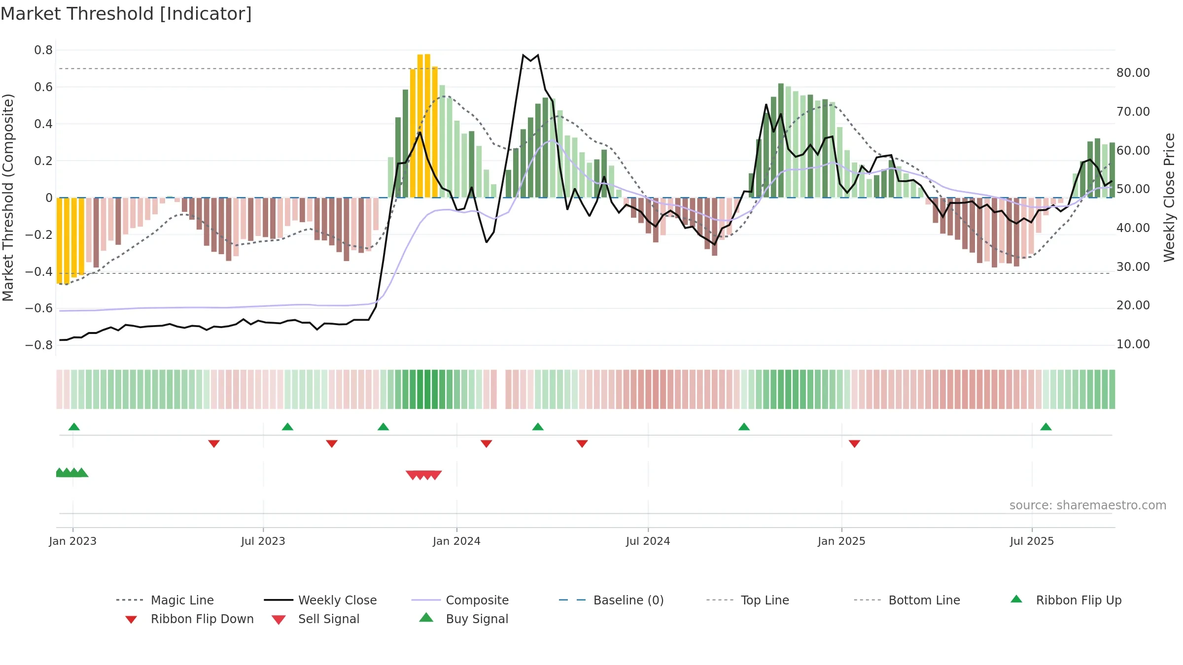1183x665 pixels.
Task: Click the Jul 2023 x-axis label
Action: (263, 541)
